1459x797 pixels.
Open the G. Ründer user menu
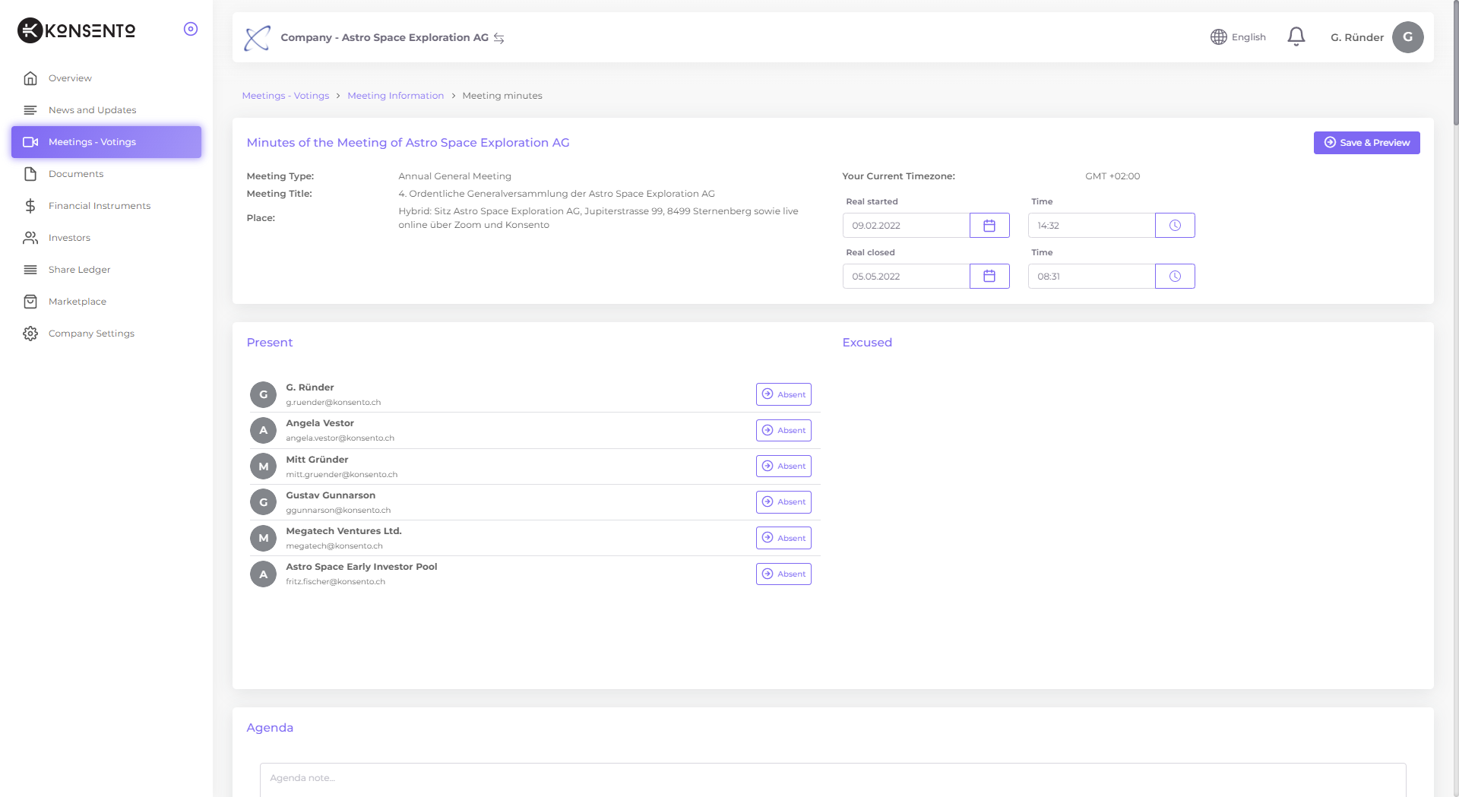[1356, 37]
